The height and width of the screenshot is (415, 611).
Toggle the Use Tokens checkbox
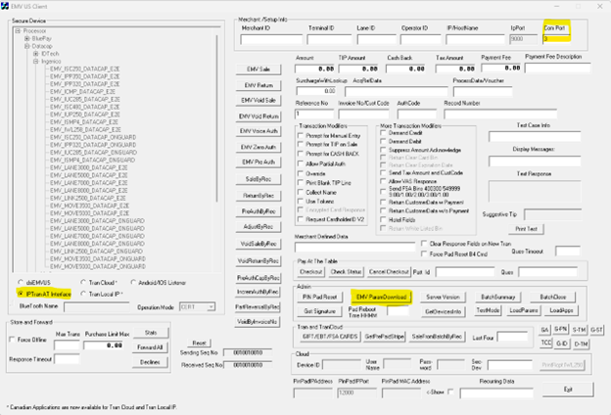(x=301, y=201)
